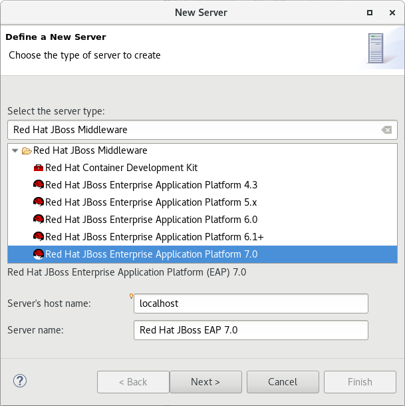
Task: Click the Container Development Kit toolbox icon
Action: (x=39, y=168)
